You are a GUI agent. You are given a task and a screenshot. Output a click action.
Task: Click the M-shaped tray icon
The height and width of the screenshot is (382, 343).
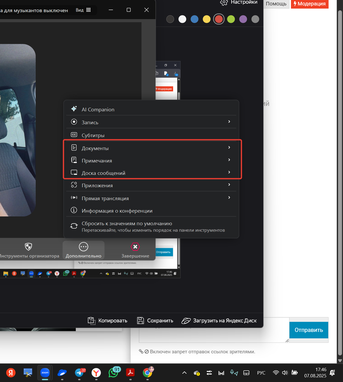(221, 373)
